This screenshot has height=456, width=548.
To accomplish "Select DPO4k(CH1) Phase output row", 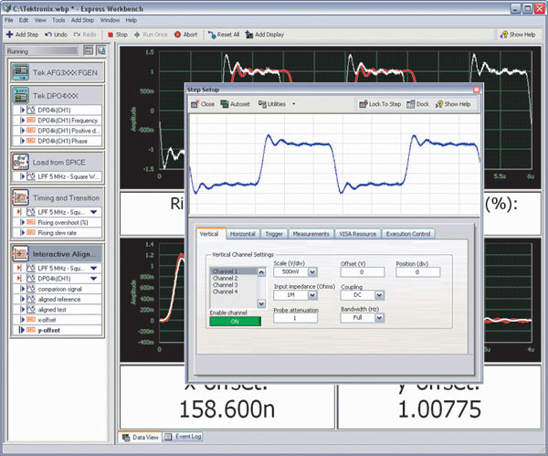I will pos(58,141).
